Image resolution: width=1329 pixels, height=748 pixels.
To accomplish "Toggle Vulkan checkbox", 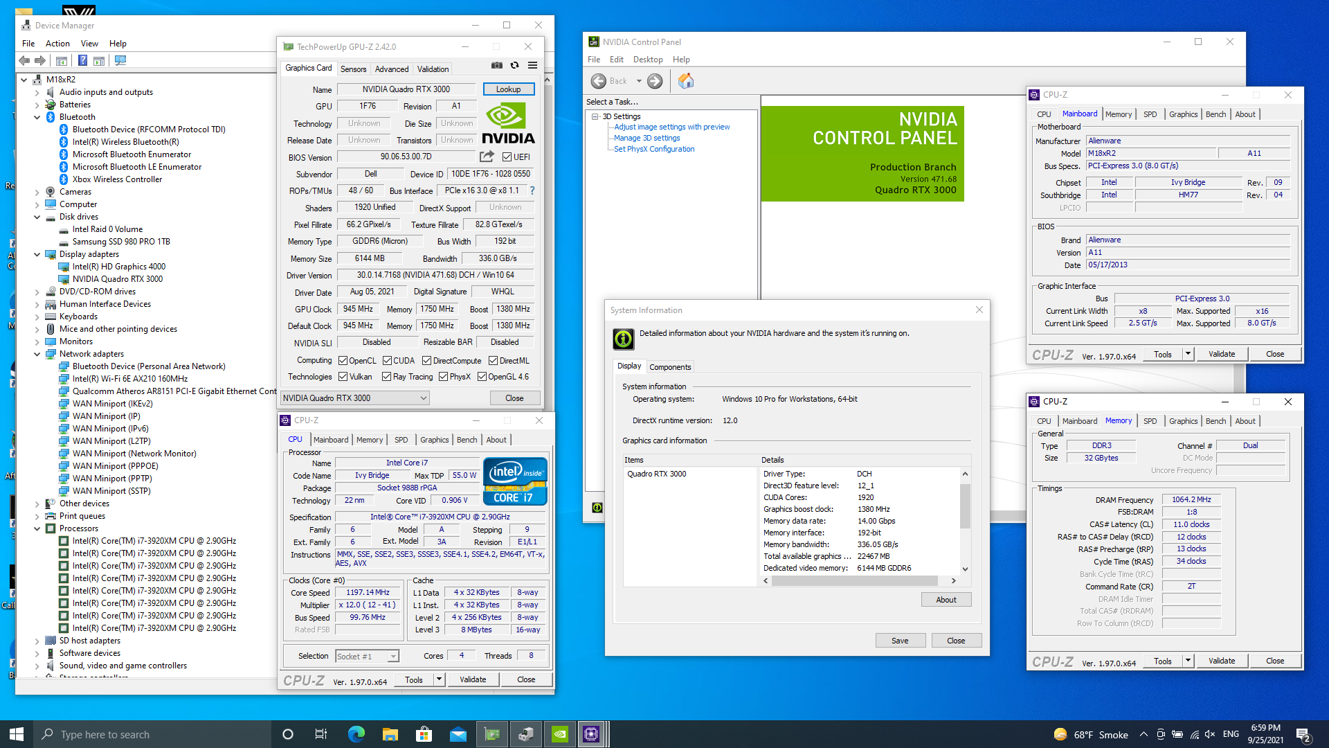I will click(343, 377).
